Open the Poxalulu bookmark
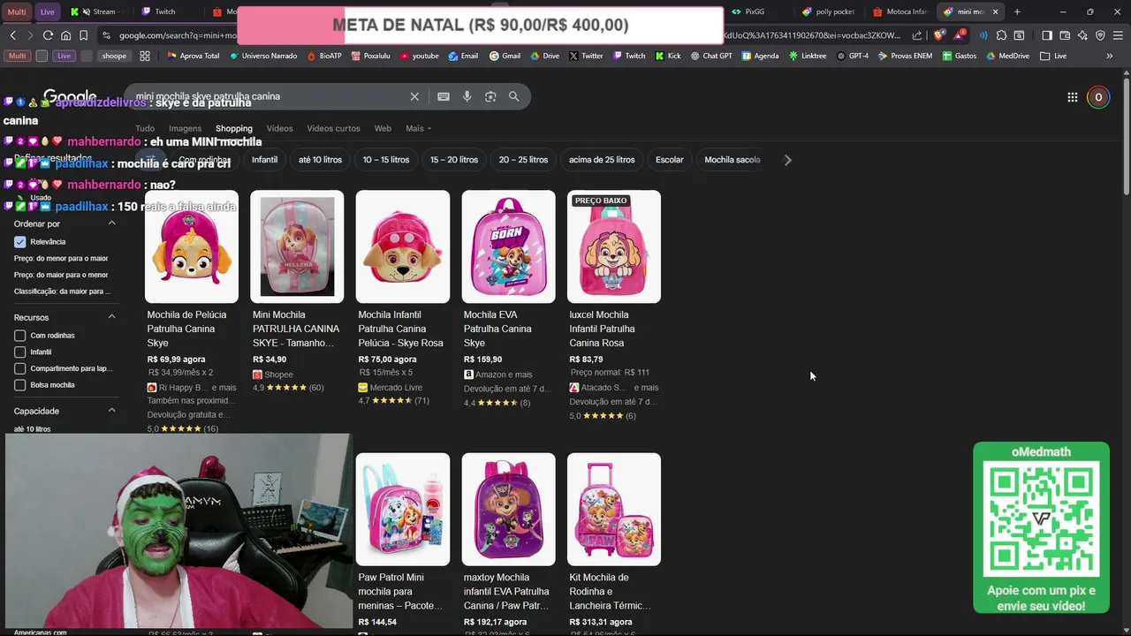This screenshot has height=636, width=1131. click(370, 56)
